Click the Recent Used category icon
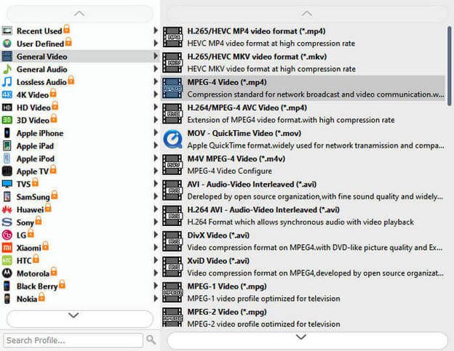 pos(7,31)
